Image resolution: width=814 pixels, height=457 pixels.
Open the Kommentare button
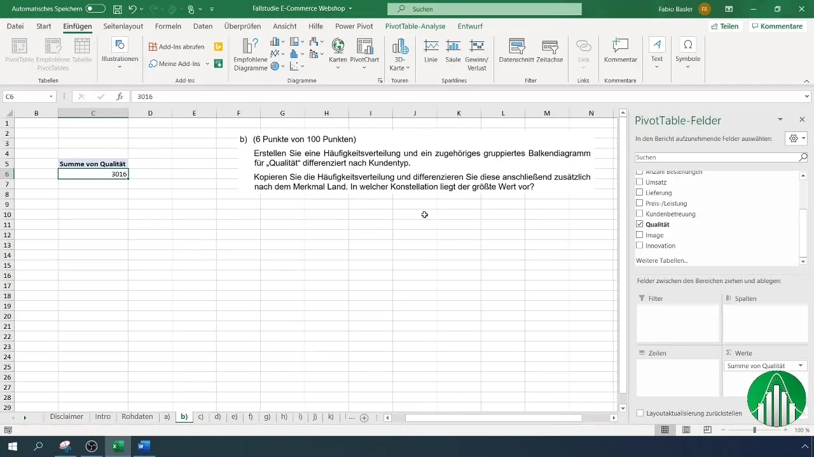coord(776,26)
